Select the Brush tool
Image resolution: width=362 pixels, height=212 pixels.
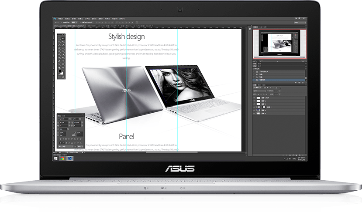pyautogui.click(x=63, y=48)
